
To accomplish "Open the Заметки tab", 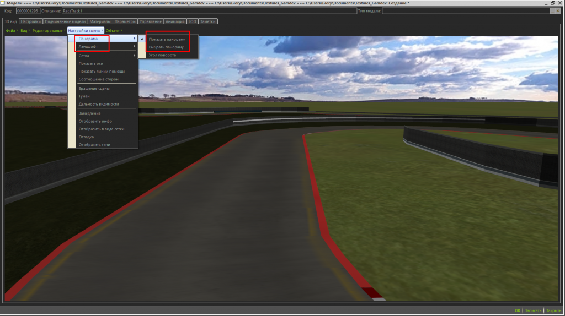I will tap(208, 21).
